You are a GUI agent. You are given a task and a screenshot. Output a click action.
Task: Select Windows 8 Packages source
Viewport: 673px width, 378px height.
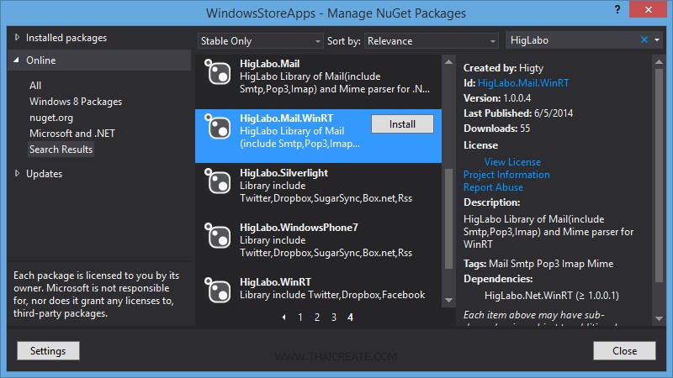pyautogui.click(x=76, y=102)
